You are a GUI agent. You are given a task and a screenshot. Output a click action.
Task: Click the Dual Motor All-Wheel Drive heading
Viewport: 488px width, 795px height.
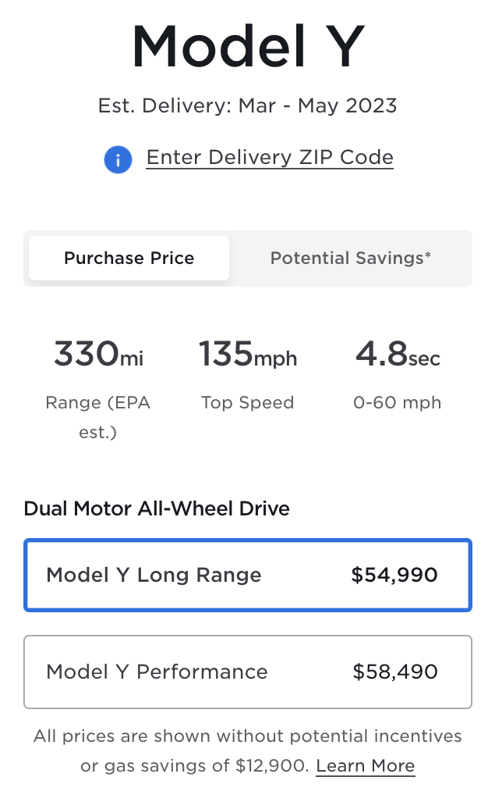tap(157, 509)
